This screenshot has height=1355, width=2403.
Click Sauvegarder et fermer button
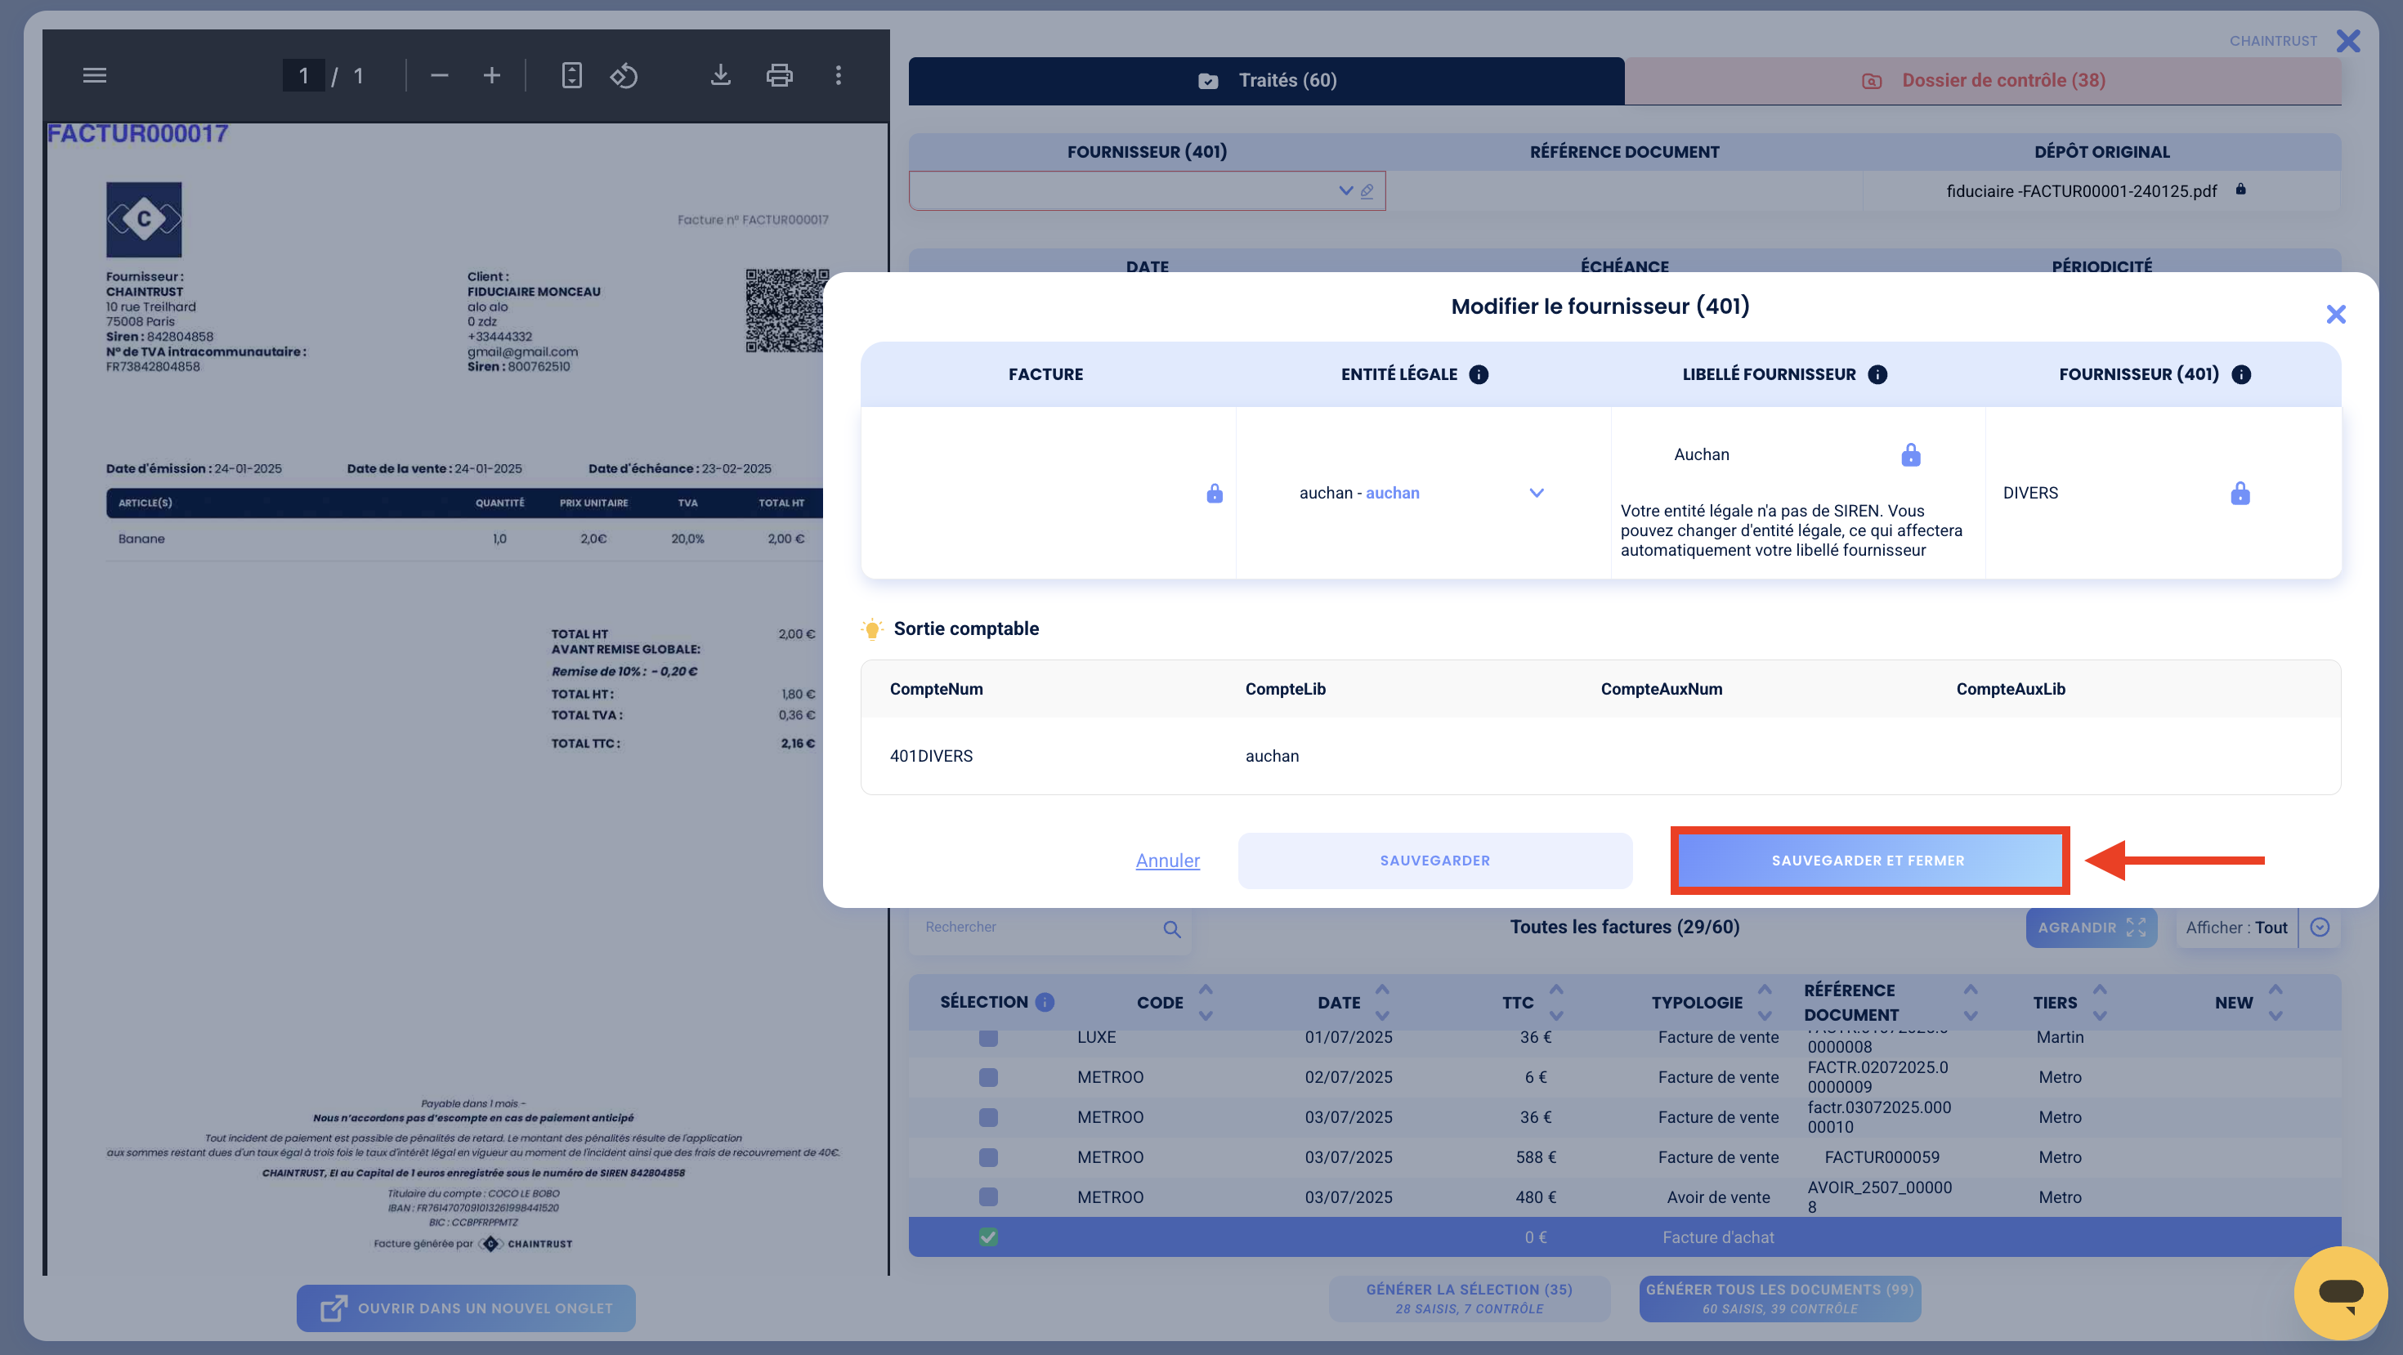click(x=1868, y=861)
